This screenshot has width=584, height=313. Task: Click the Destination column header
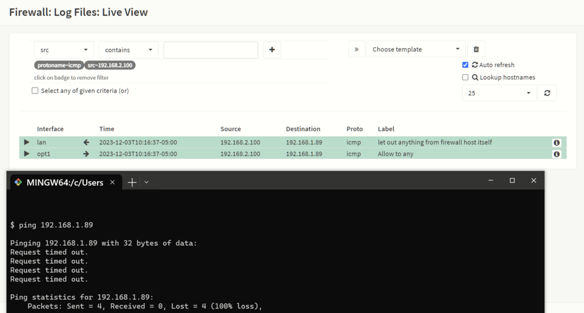(x=303, y=129)
